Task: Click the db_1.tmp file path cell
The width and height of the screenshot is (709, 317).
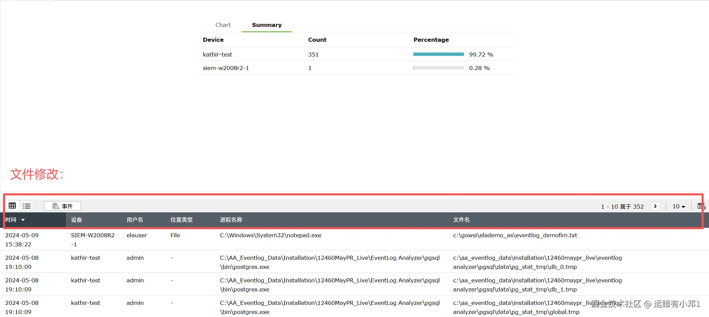Action: coord(537,285)
